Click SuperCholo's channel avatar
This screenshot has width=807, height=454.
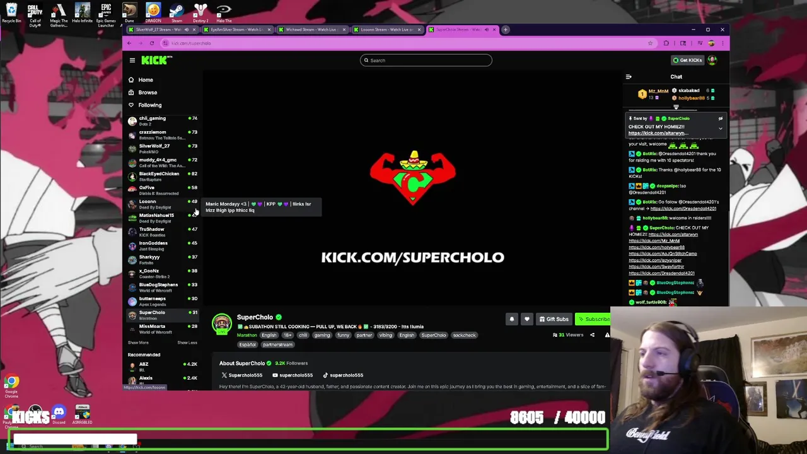pyautogui.click(x=221, y=324)
